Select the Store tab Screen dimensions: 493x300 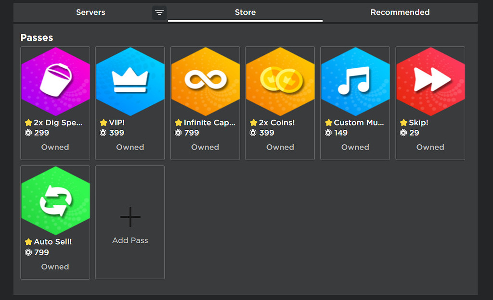point(246,12)
